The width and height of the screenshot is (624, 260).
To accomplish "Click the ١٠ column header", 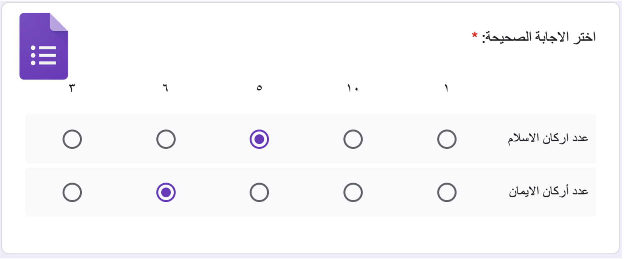I will tap(353, 88).
